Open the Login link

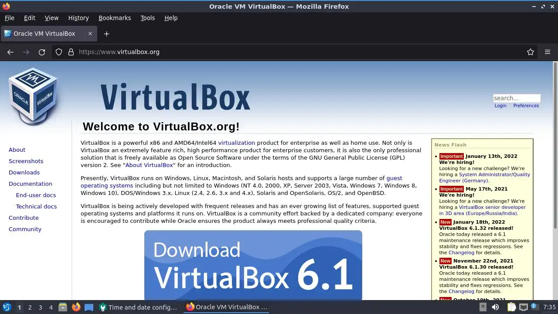(x=500, y=106)
